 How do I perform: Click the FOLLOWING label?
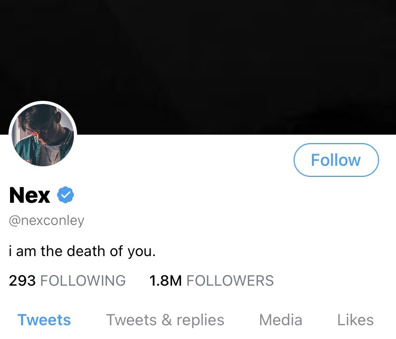pyautogui.click(x=83, y=280)
